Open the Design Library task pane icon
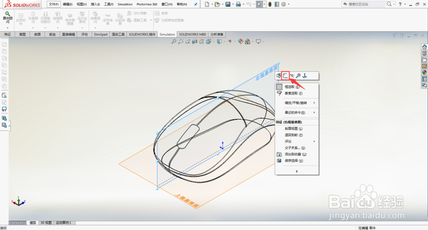Viewport: 428px width, 230px height. coord(425,53)
